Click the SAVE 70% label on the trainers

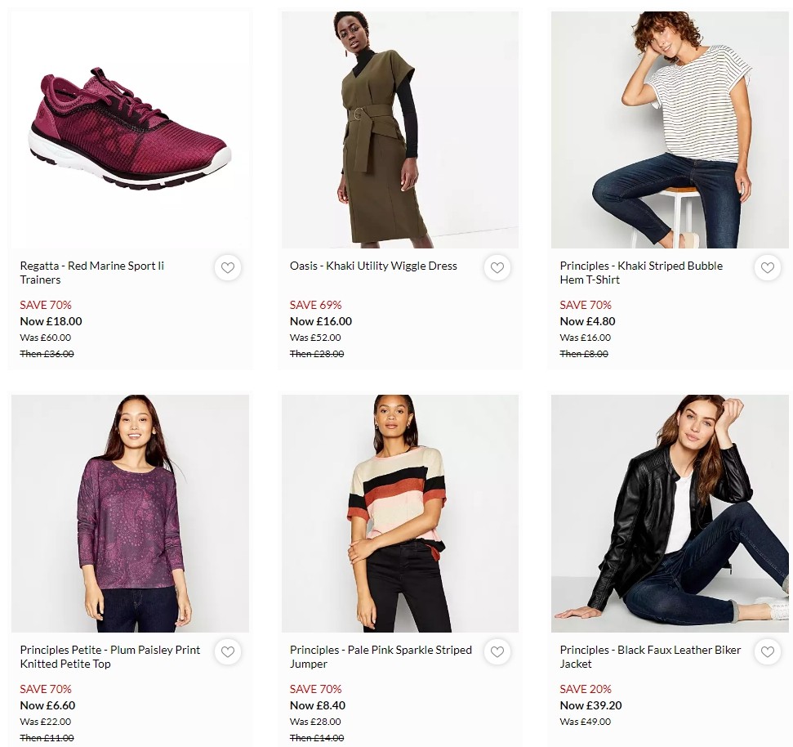[46, 305]
